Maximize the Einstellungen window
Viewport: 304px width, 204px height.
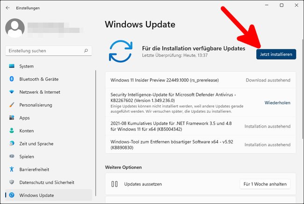(282, 5)
